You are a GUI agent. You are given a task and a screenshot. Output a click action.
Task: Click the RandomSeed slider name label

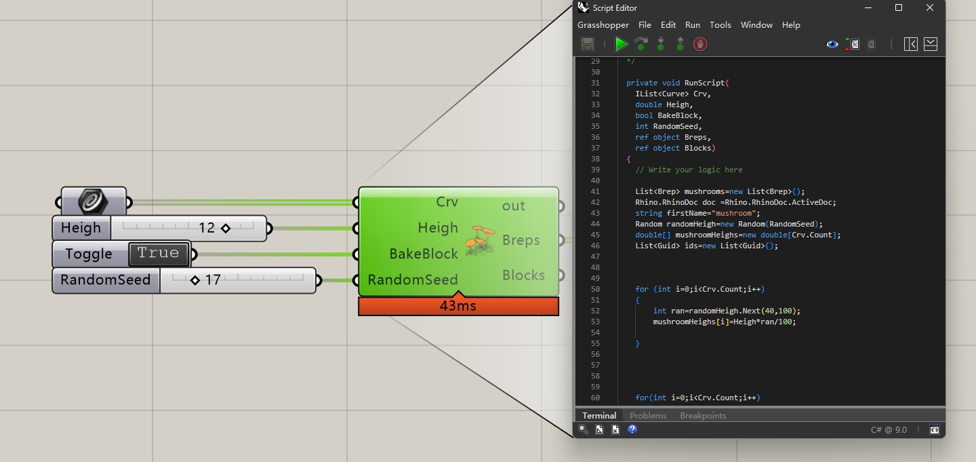click(x=105, y=280)
